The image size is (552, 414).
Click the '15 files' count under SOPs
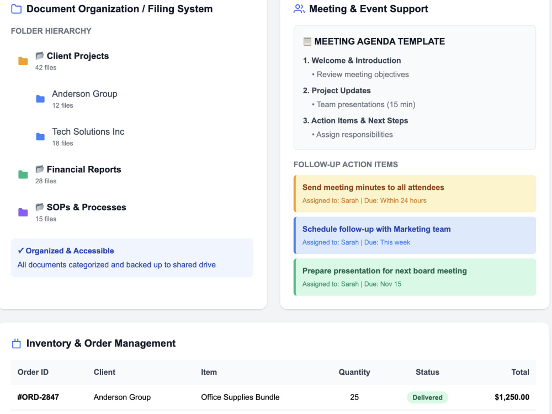46,219
